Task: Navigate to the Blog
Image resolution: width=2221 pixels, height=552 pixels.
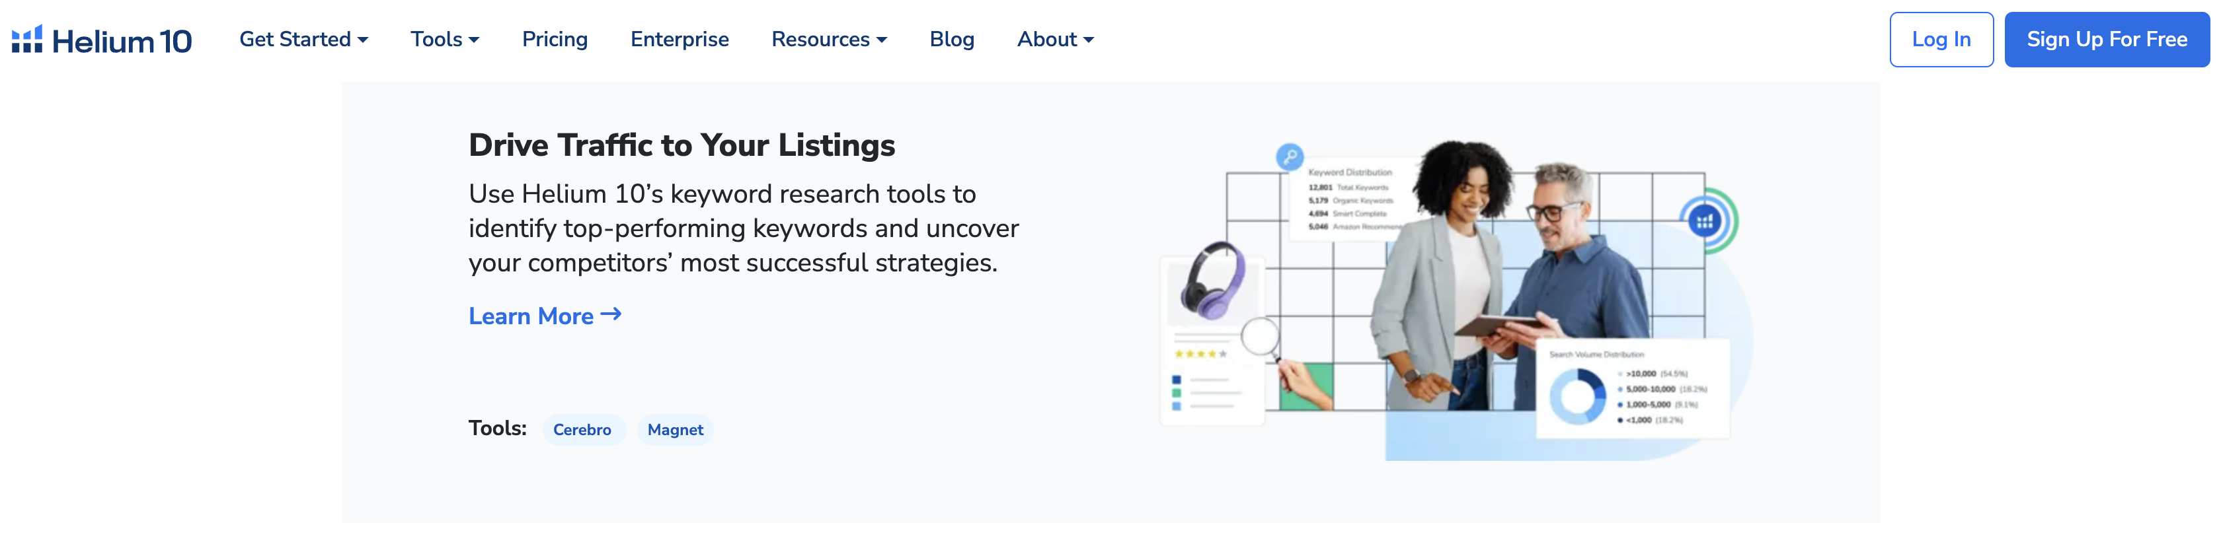Action: click(952, 40)
